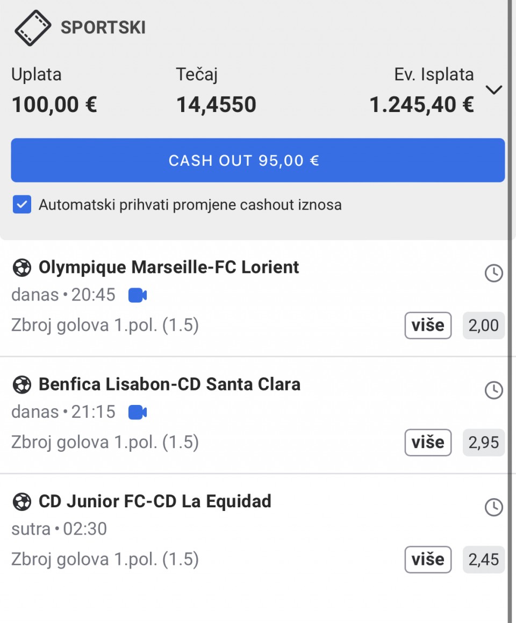The height and width of the screenshot is (623, 516).
Task: Click the 2,95 odds for Benfica match
Action: 483,442
